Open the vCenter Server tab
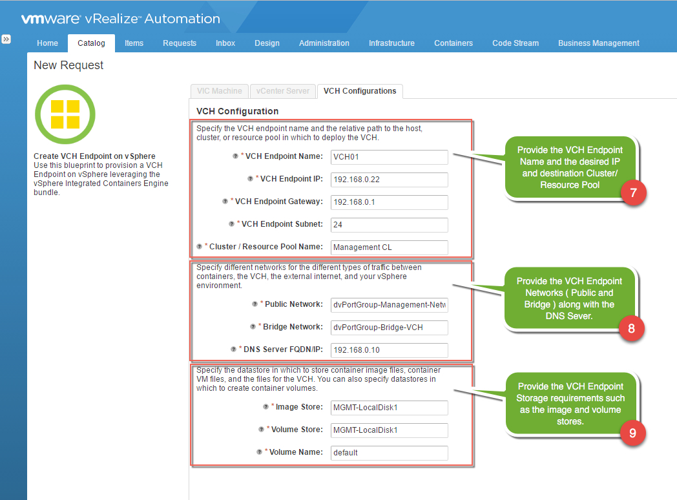 coord(283,91)
